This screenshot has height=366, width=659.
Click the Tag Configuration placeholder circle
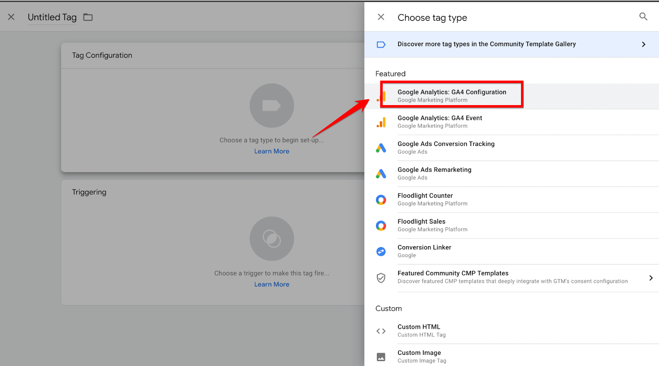tap(272, 106)
